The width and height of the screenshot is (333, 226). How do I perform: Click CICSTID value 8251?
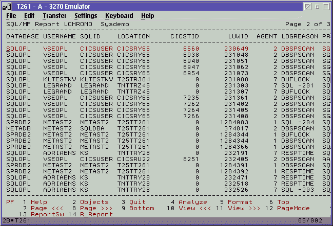[x=191, y=159]
